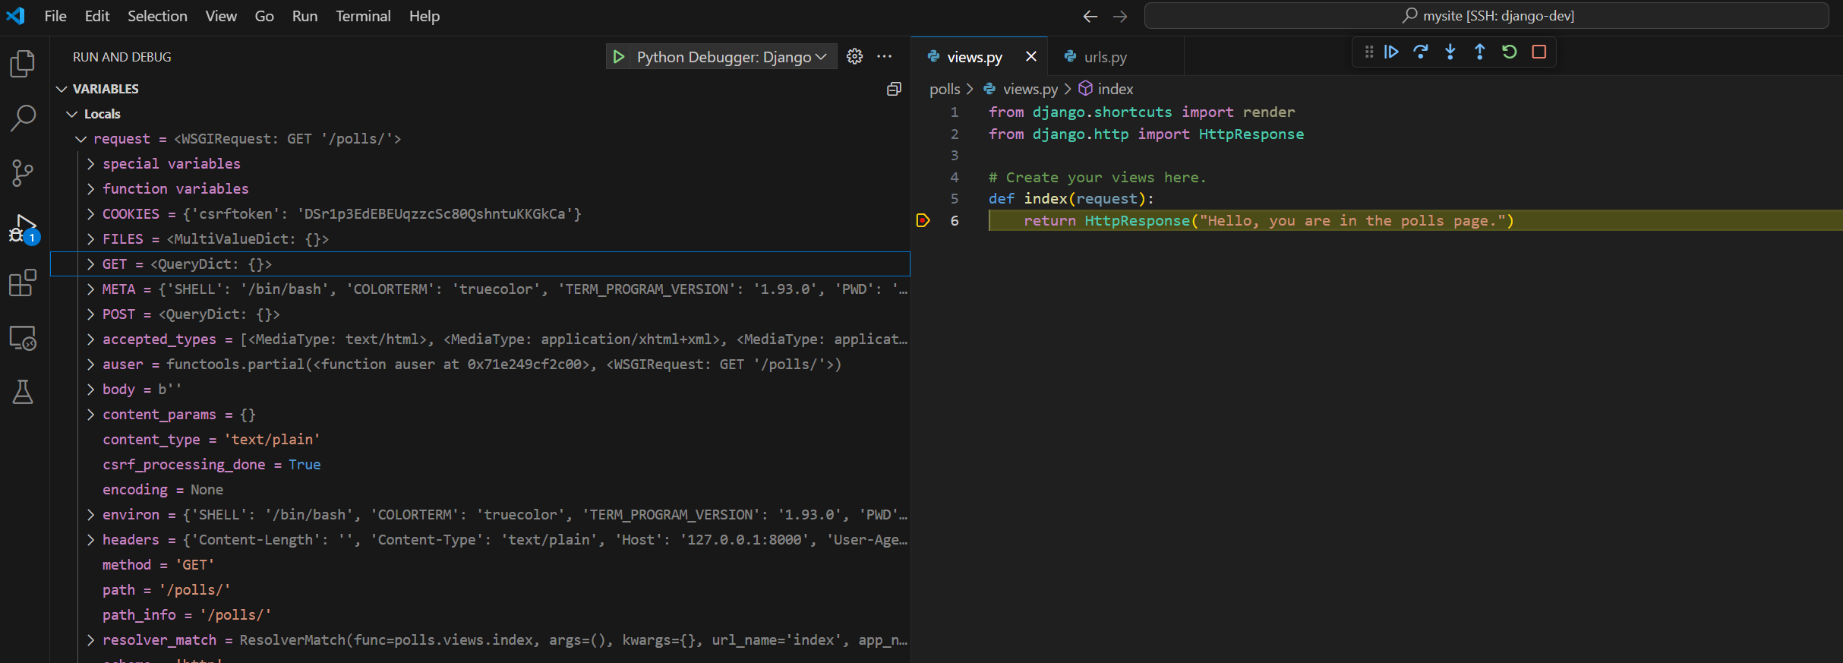Expand accepted_types list

90,339
